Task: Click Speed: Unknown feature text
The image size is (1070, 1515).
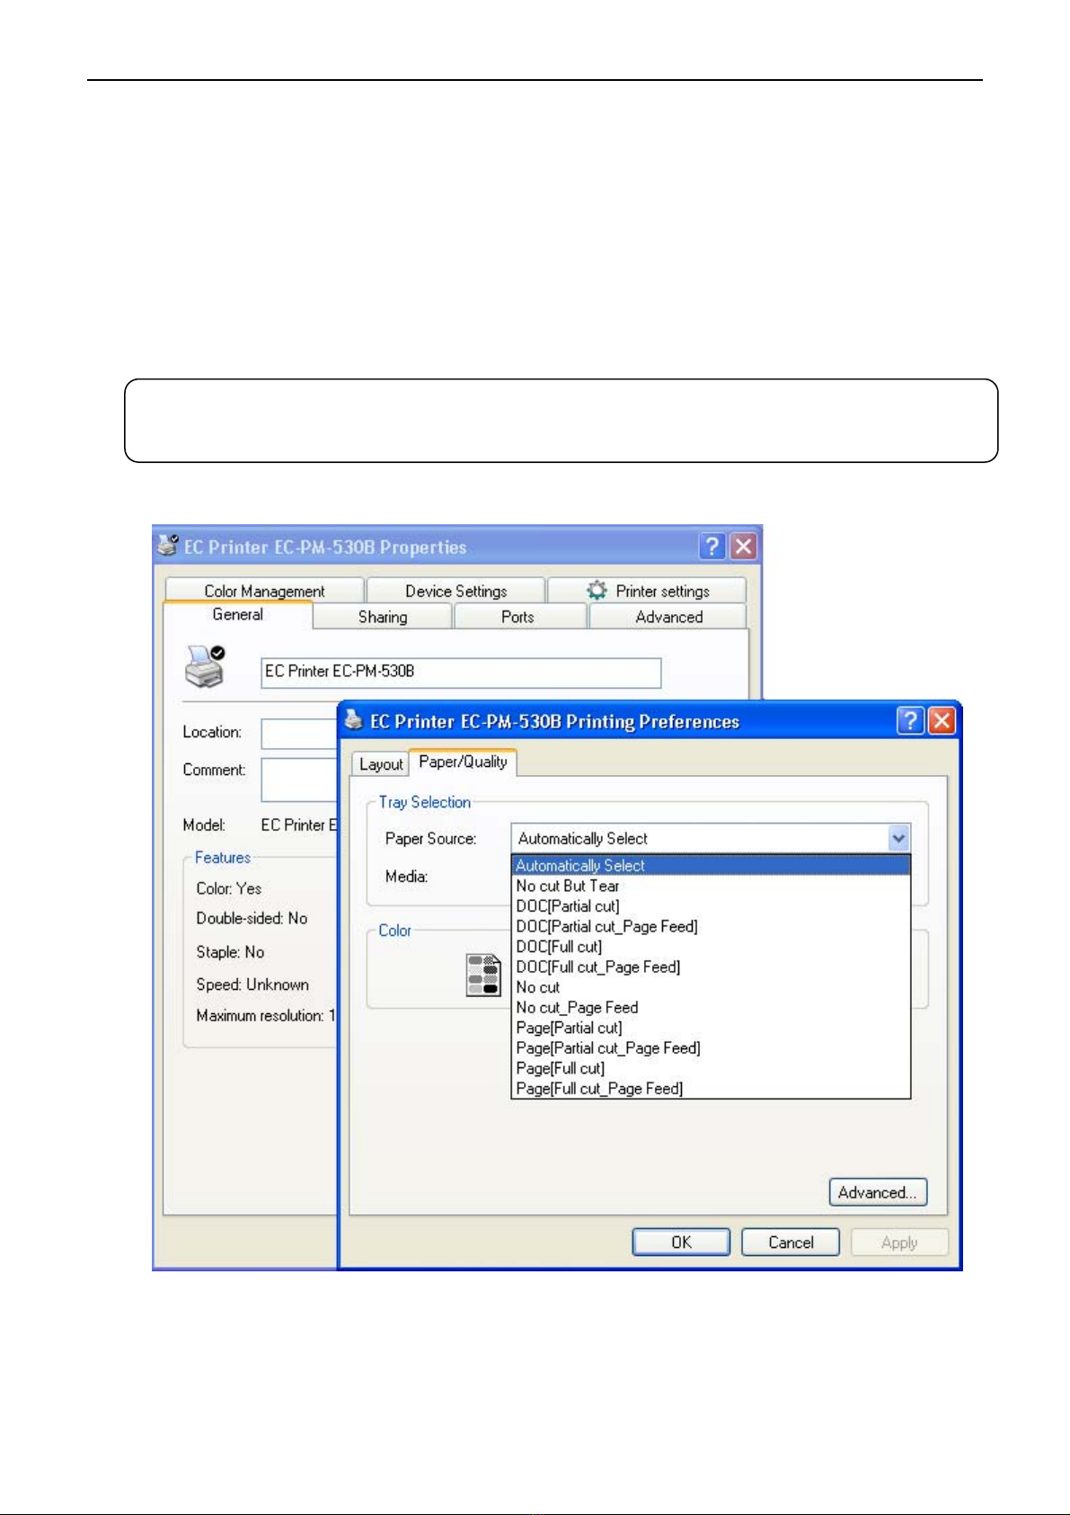Action: point(252,985)
